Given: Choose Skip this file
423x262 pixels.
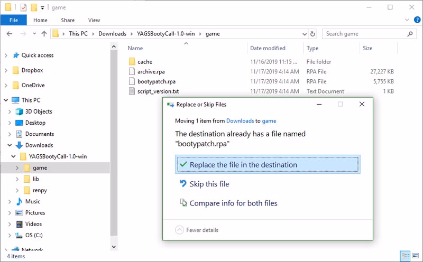Looking at the screenshot, I should 209,184.
